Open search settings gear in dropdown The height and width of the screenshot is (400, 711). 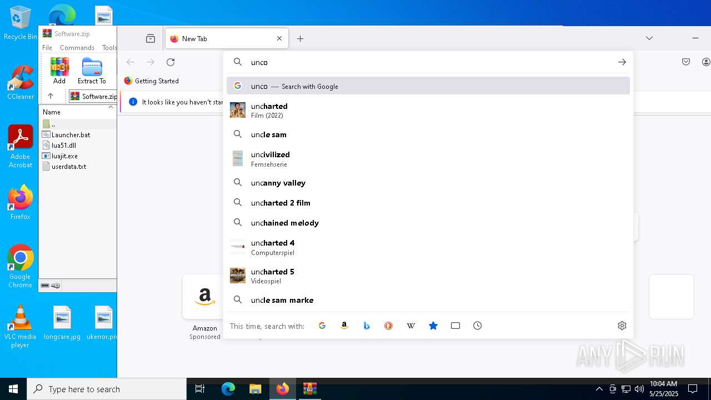click(622, 326)
